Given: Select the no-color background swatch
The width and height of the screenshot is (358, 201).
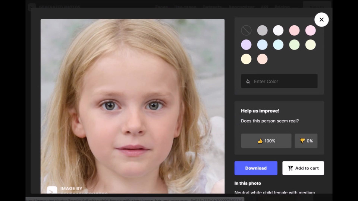Looking at the screenshot, I should tap(246, 30).
